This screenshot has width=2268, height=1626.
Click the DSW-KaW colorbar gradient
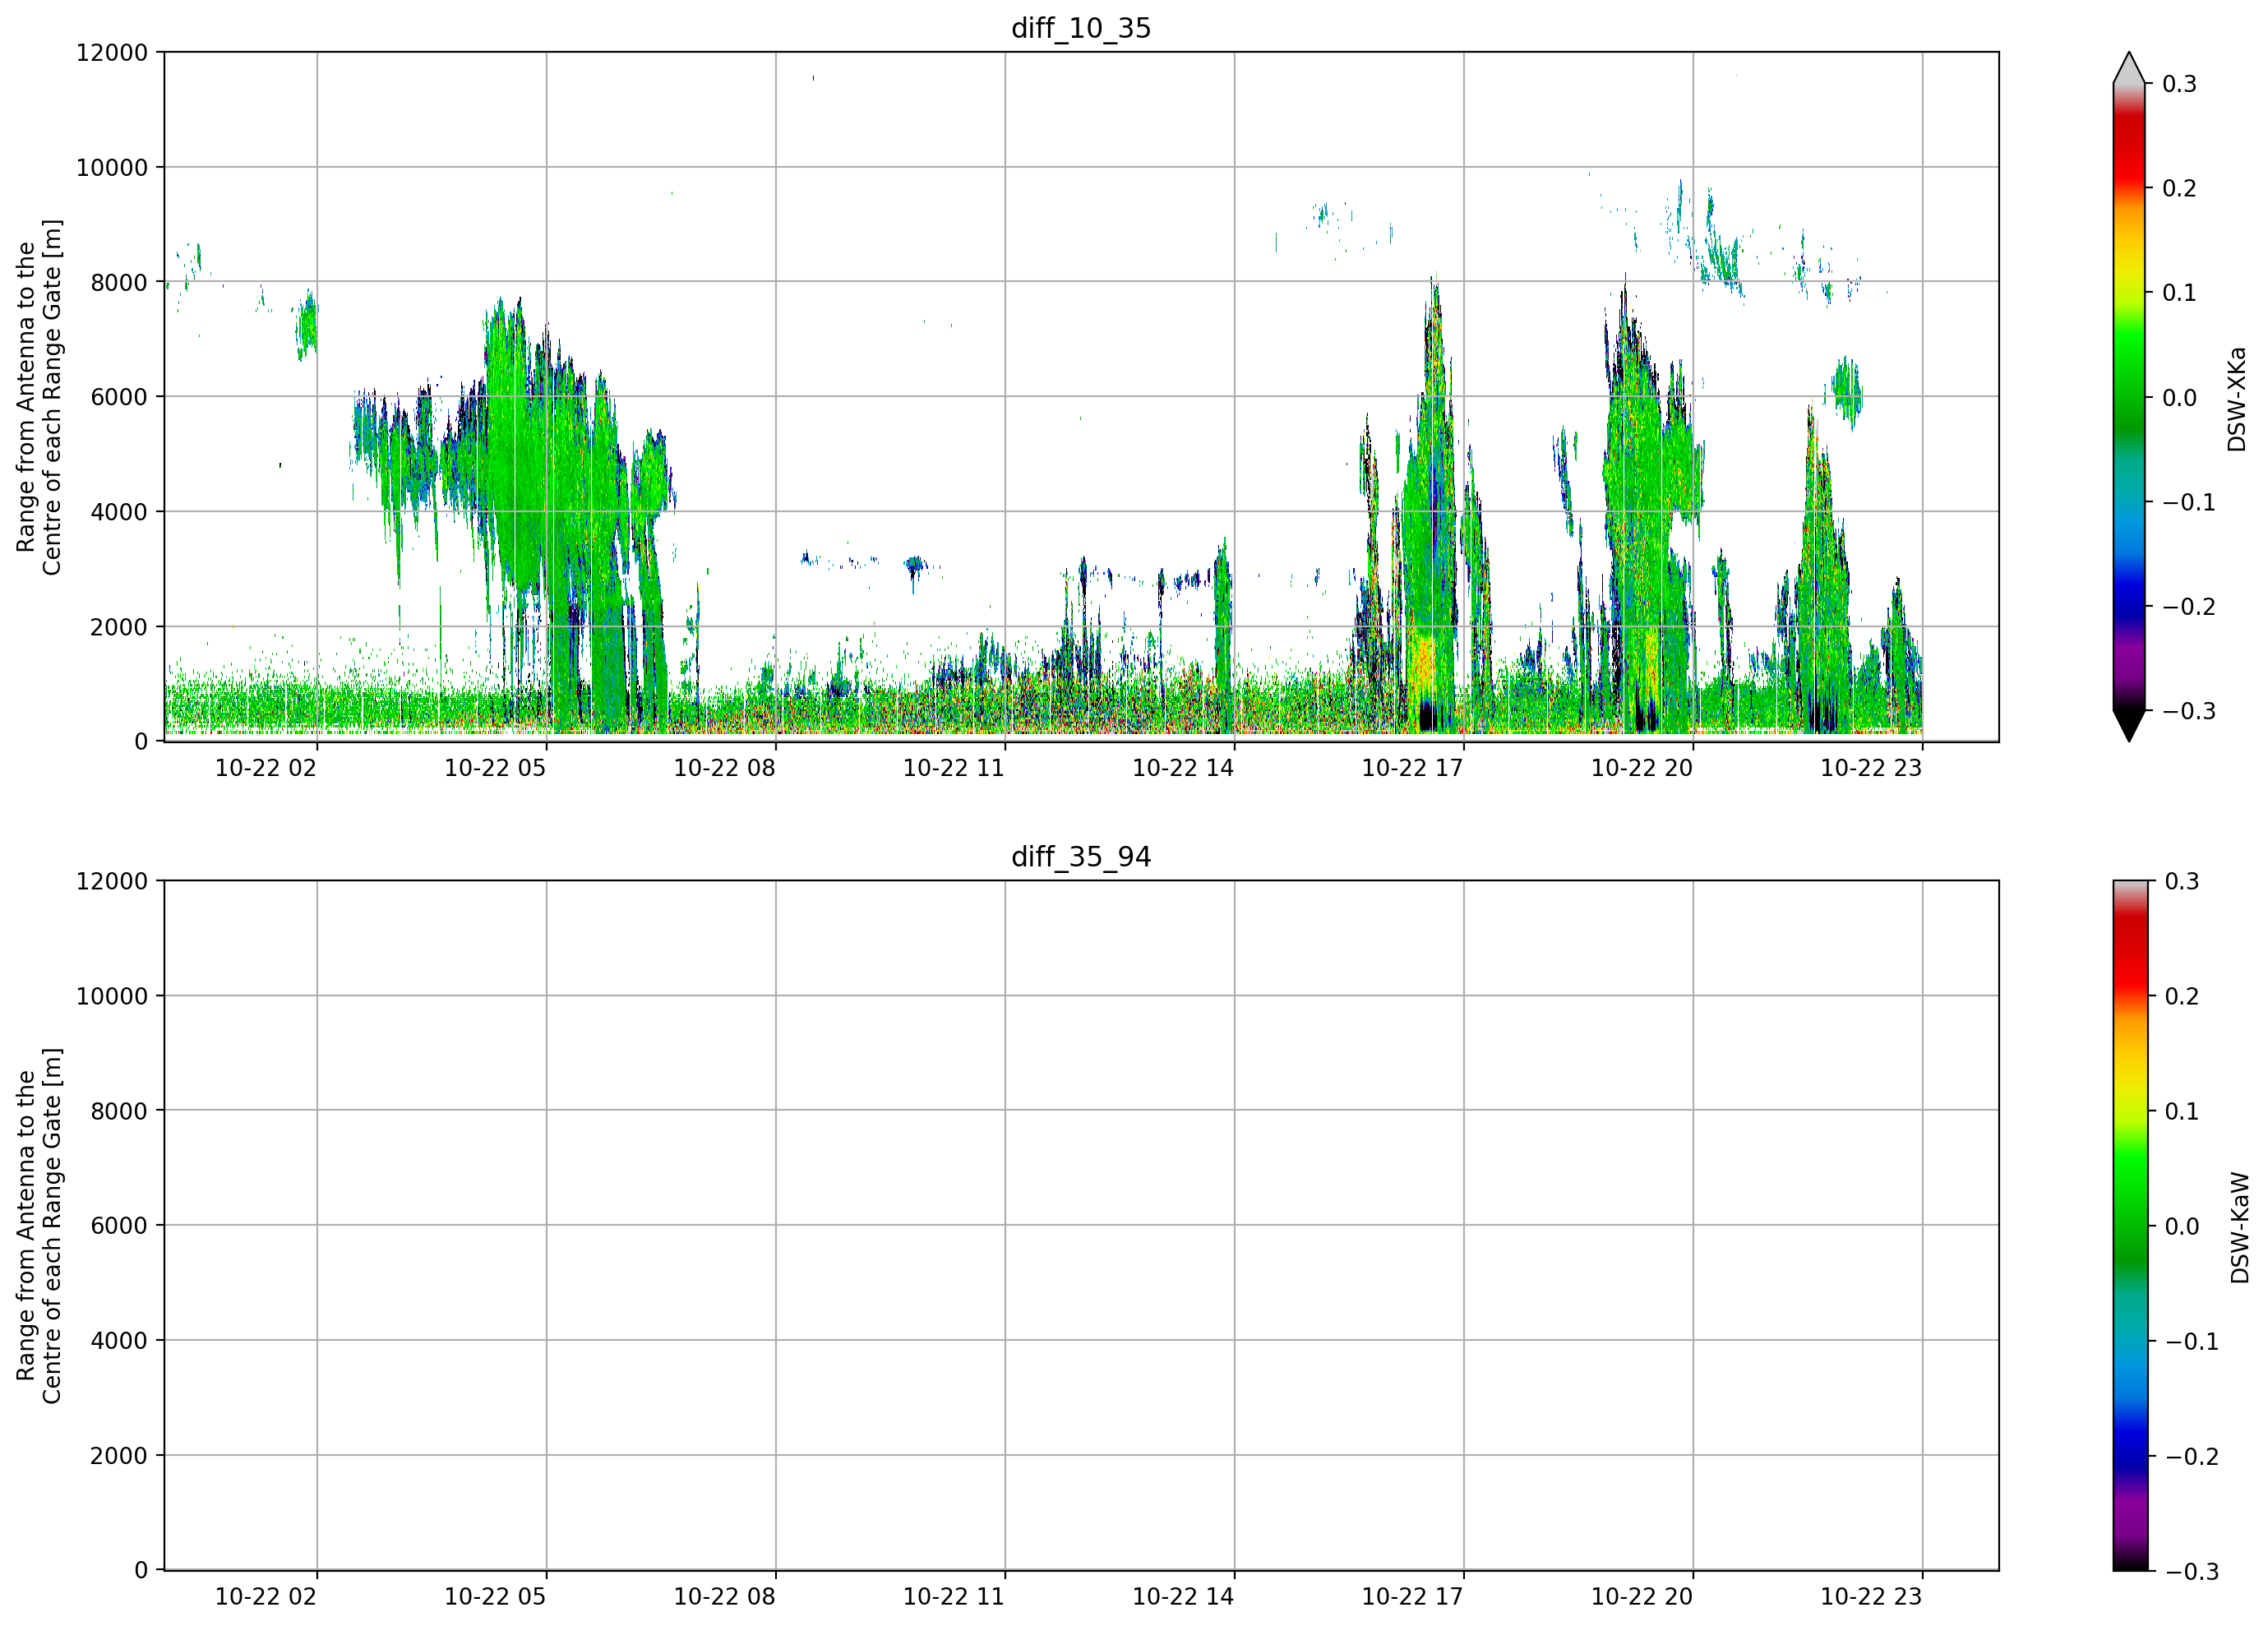point(2129,1226)
